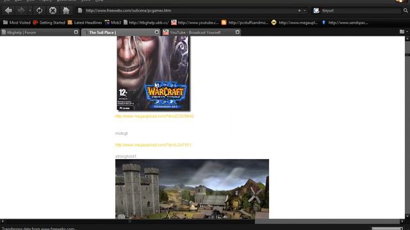The width and height of the screenshot is (410, 230).
Task: Click the magnifier search icon
Action: tap(406, 11)
